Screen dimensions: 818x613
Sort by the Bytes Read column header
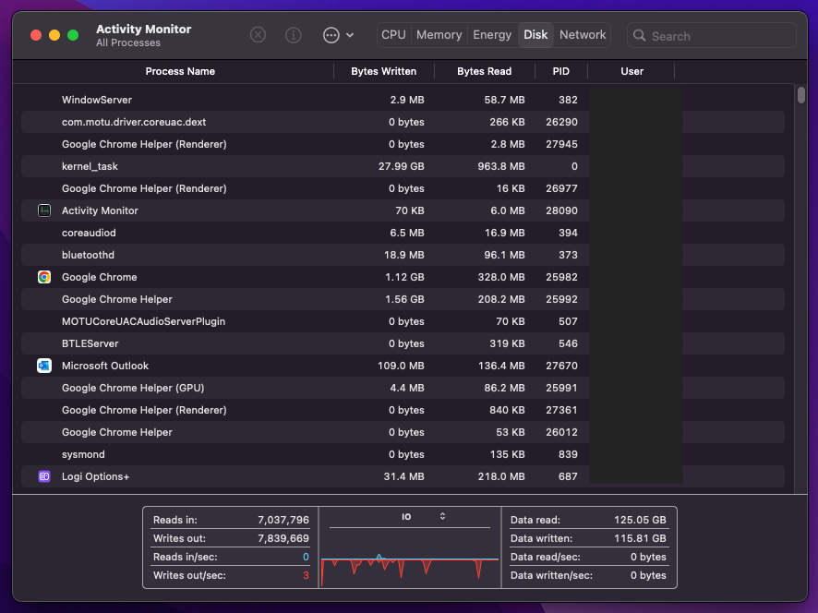(484, 71)
